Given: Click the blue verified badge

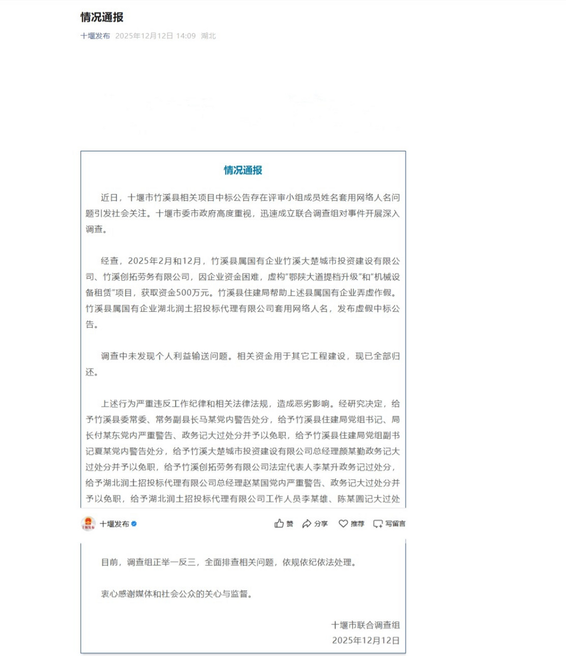Looking at the screenshot, I should (x=134, y=523).
